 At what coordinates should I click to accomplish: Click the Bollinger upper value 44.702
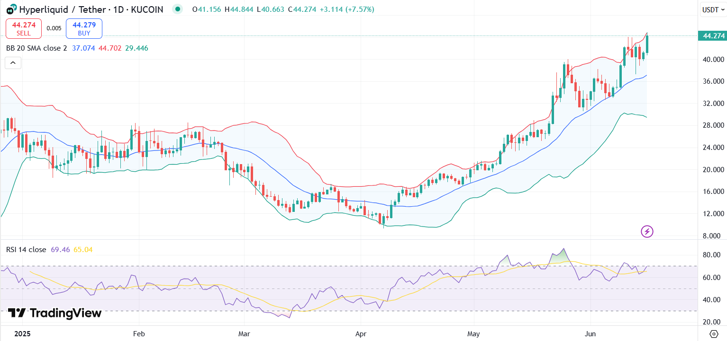click(x=110, y=48)
